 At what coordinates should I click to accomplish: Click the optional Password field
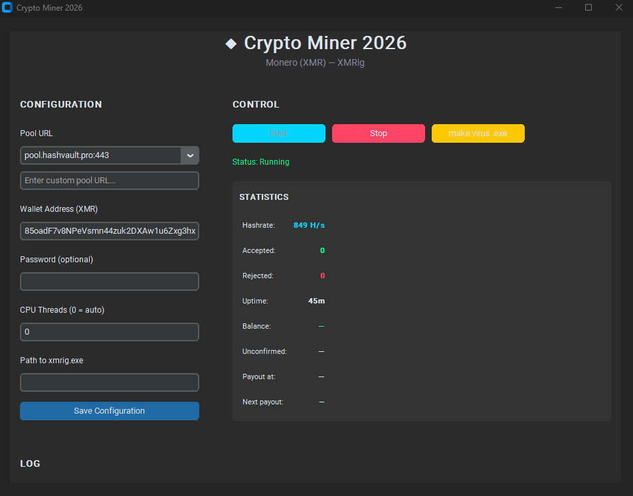click(109, 281)
